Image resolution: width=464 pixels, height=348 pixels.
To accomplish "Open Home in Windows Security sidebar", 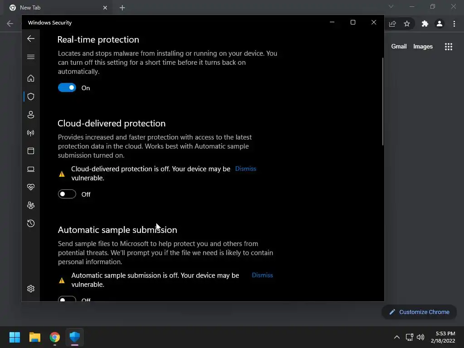I will [31, 78].
